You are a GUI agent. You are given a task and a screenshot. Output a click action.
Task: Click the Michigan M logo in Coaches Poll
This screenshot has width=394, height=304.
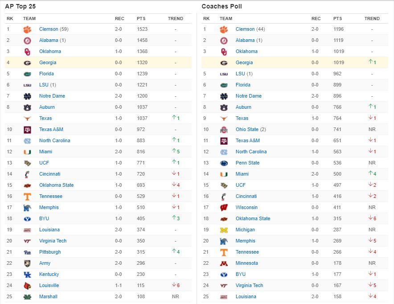(x=224, y=230)
